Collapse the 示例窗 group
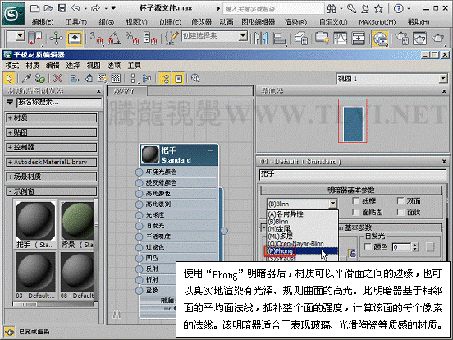 coord(52,191)
